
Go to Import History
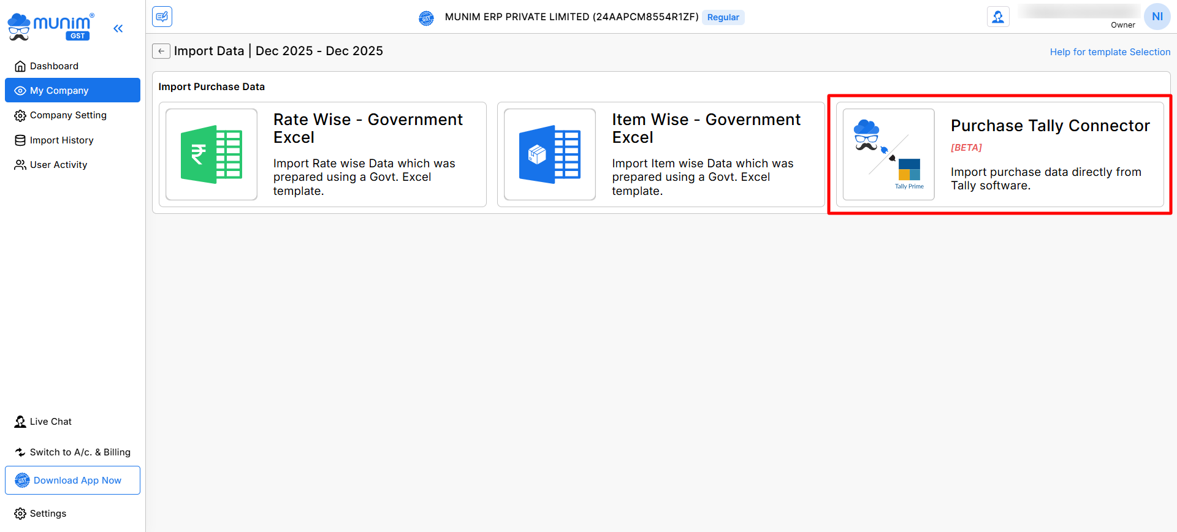click(61, 140)
